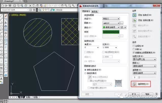Toggle the Associative (关联) checkbox
Image resolution: width=162 pixels, height=103 pixels.
134,49
